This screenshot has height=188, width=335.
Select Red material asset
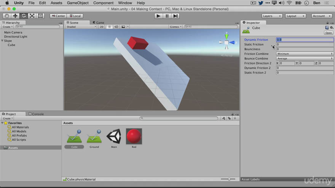click(x=134, y=139)
